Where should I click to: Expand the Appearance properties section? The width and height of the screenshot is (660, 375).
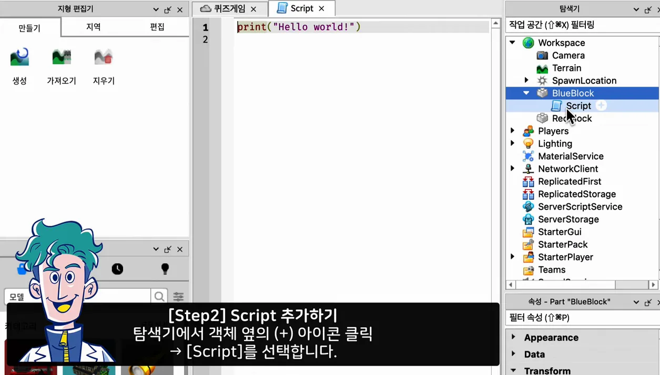[513, 337]
